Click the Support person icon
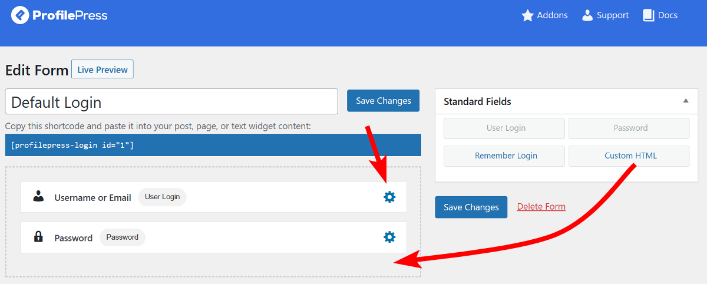The width and height of the screenshot is (707, 284). click(587, 15)
